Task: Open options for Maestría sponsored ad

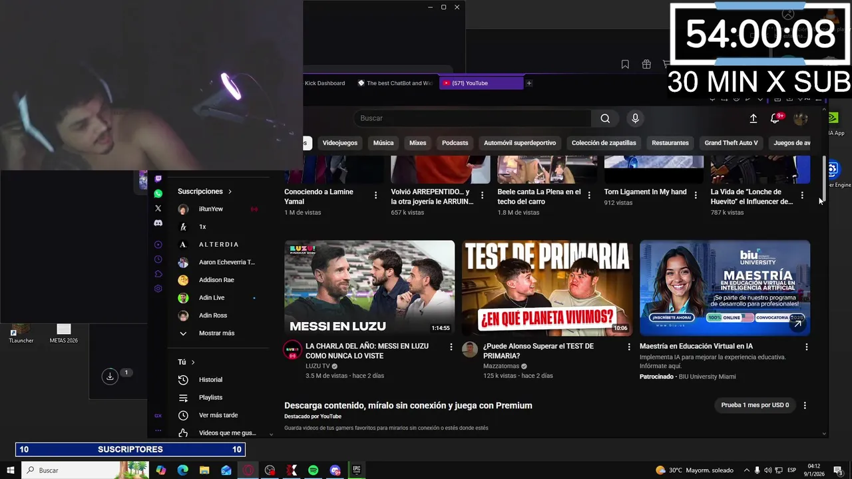Action: [x=806, y=347]
